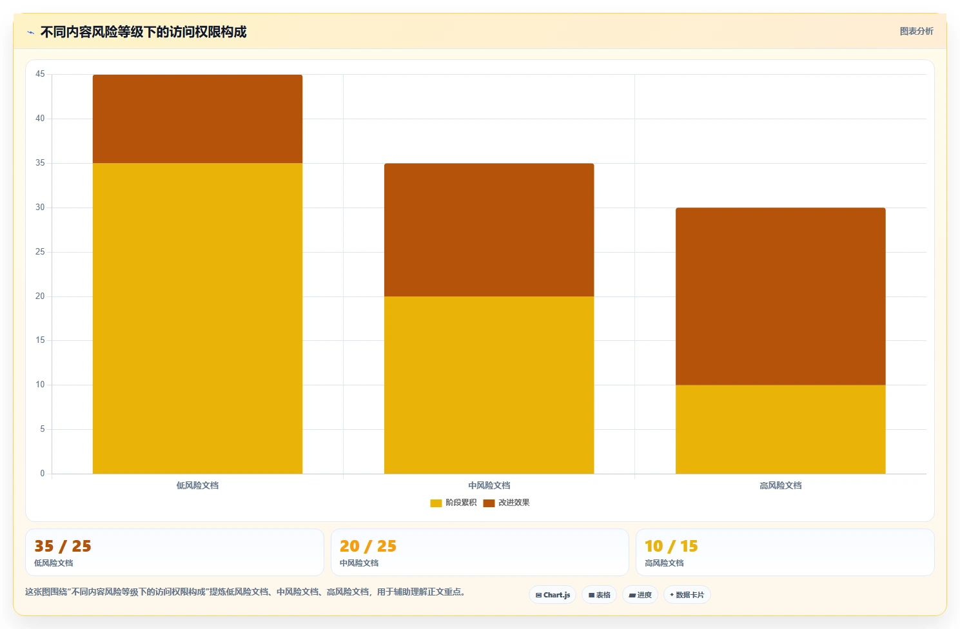960x629 pixels.
Task: Click the 中风险文档 x-axis label
Action: 489,485
